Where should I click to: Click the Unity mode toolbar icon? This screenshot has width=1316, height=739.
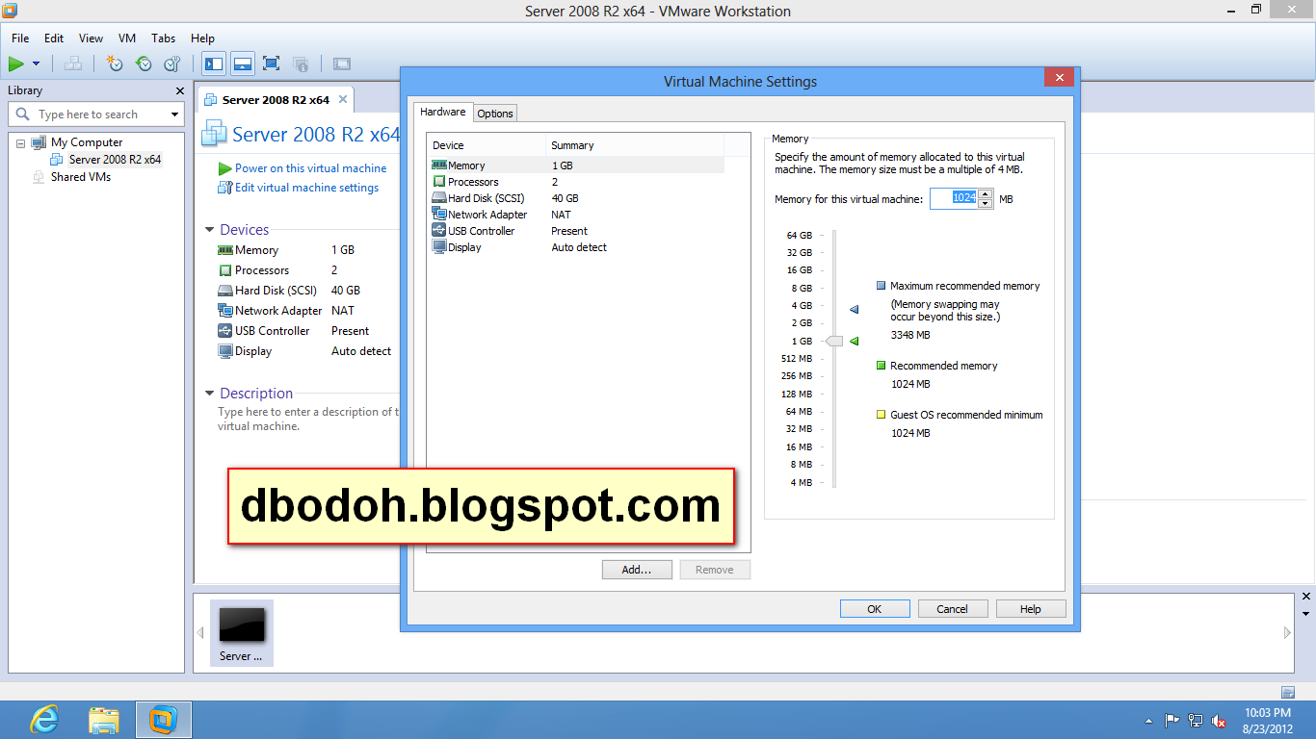pyautogui.click(x=301, y=64)
